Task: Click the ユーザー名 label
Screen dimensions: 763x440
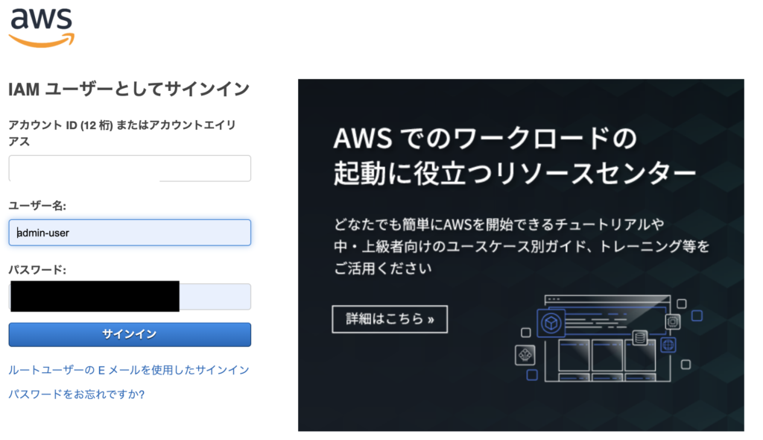Action: coord(37,206)
